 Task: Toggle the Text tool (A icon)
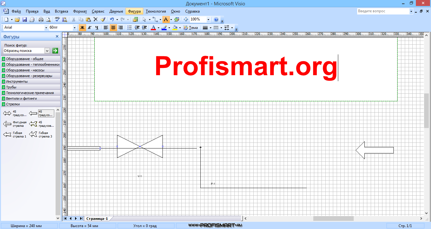tap(166, 20)
